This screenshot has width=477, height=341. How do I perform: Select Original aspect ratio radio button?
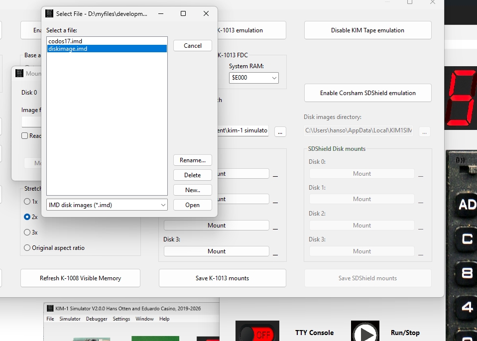[x=27, y=248]
